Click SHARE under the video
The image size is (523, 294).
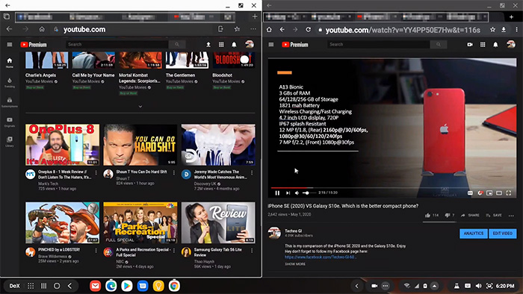[x=470, y=215]
